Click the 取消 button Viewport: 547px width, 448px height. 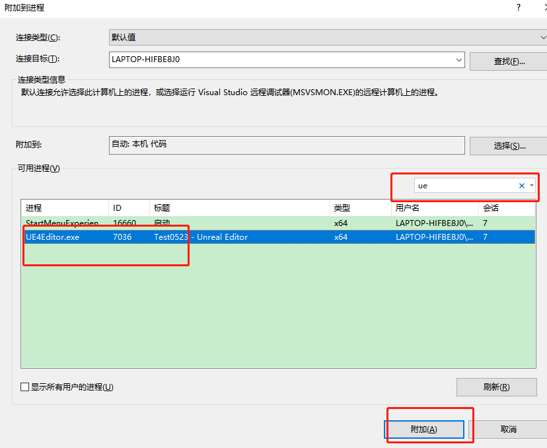(509, 429)
